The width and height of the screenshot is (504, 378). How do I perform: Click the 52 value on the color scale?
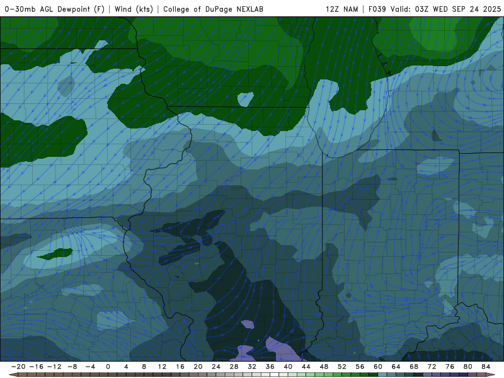pos(342,367)
